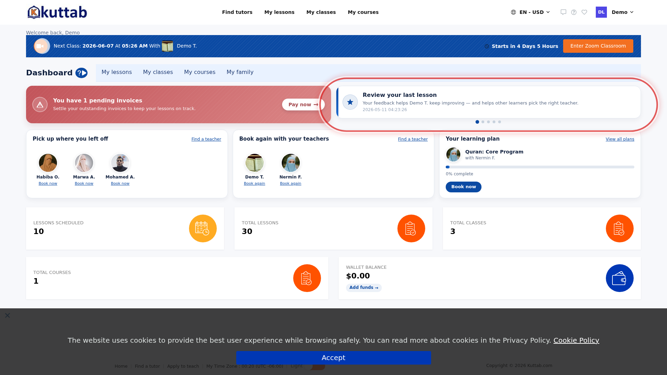
Task: Switch to the My classes dashboard tab
Action: tap(158, 72)
